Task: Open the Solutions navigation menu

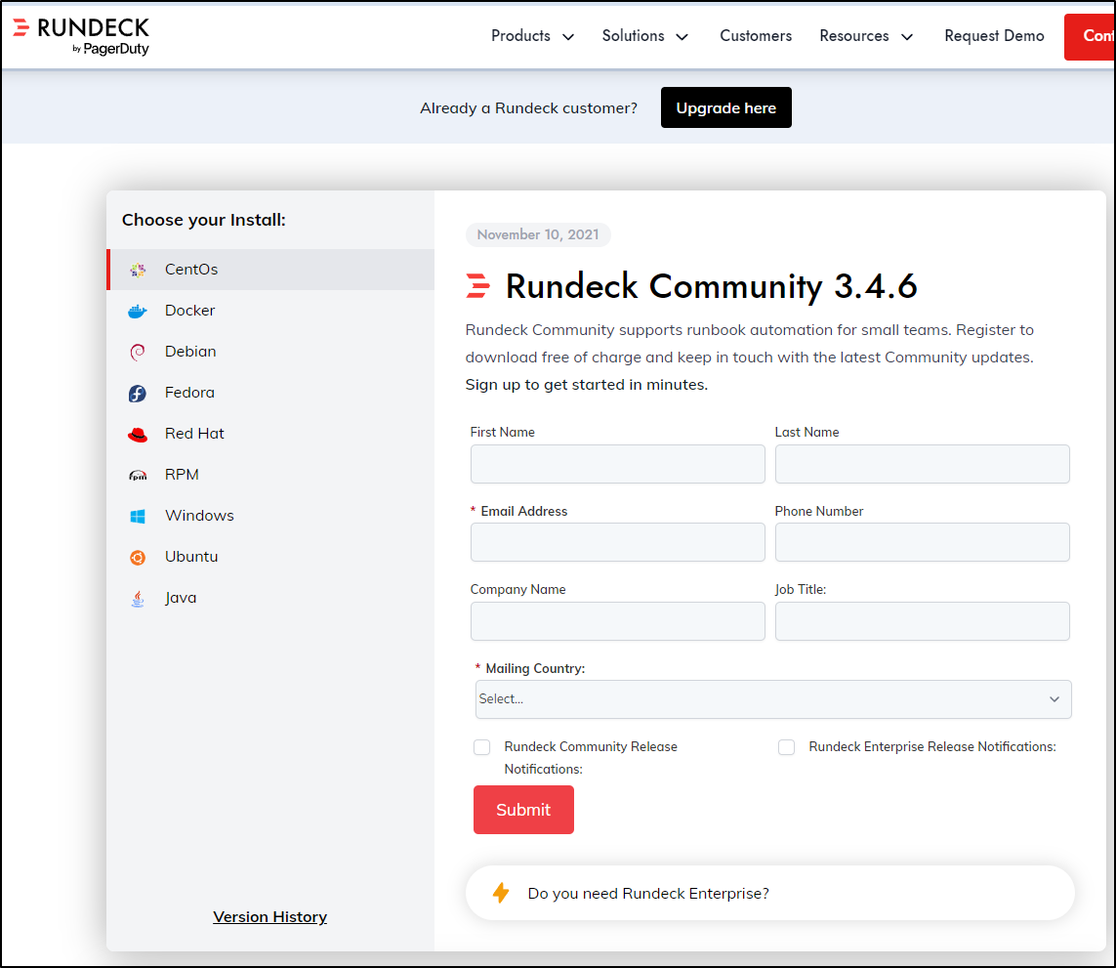Action: point(633,35)
